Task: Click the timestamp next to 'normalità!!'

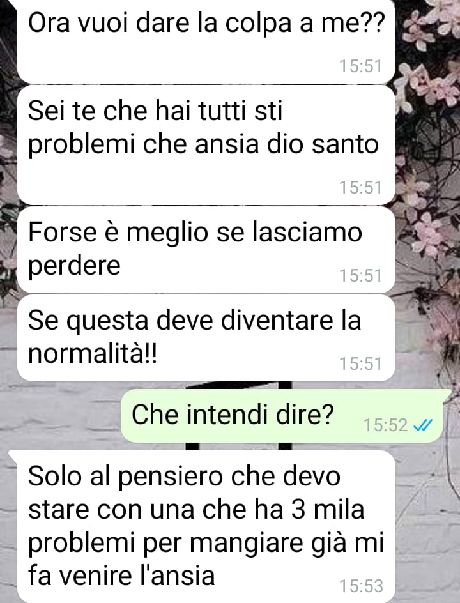Action: point(361,364)
